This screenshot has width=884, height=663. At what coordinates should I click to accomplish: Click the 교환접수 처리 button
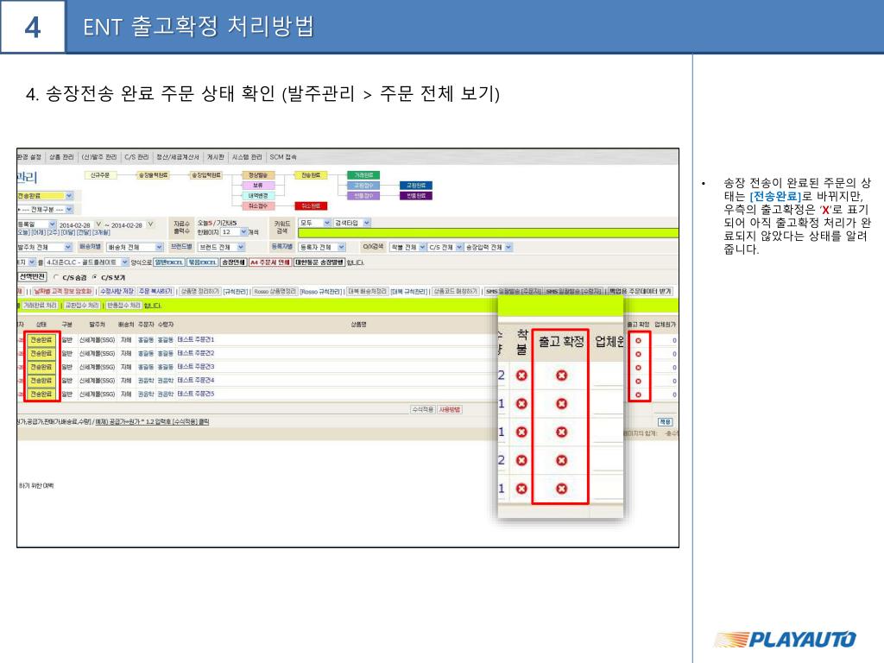click(x=82, y=305)
